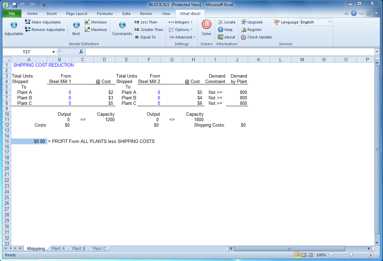Click the 100% zoom level
This screenshot has height=261, width=383.
321,255
